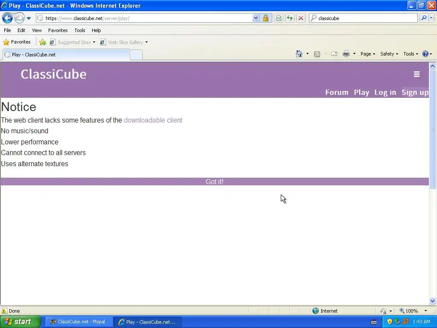Screen dimensions: 437x328
Task: Click the Home icon in command bar
Action: pos(299,54)
